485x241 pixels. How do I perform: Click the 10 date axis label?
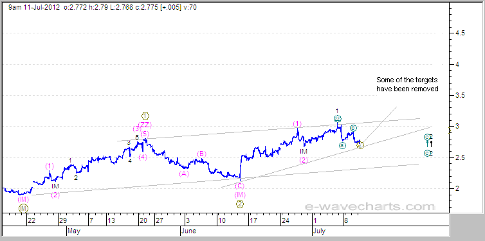(222, 220)
